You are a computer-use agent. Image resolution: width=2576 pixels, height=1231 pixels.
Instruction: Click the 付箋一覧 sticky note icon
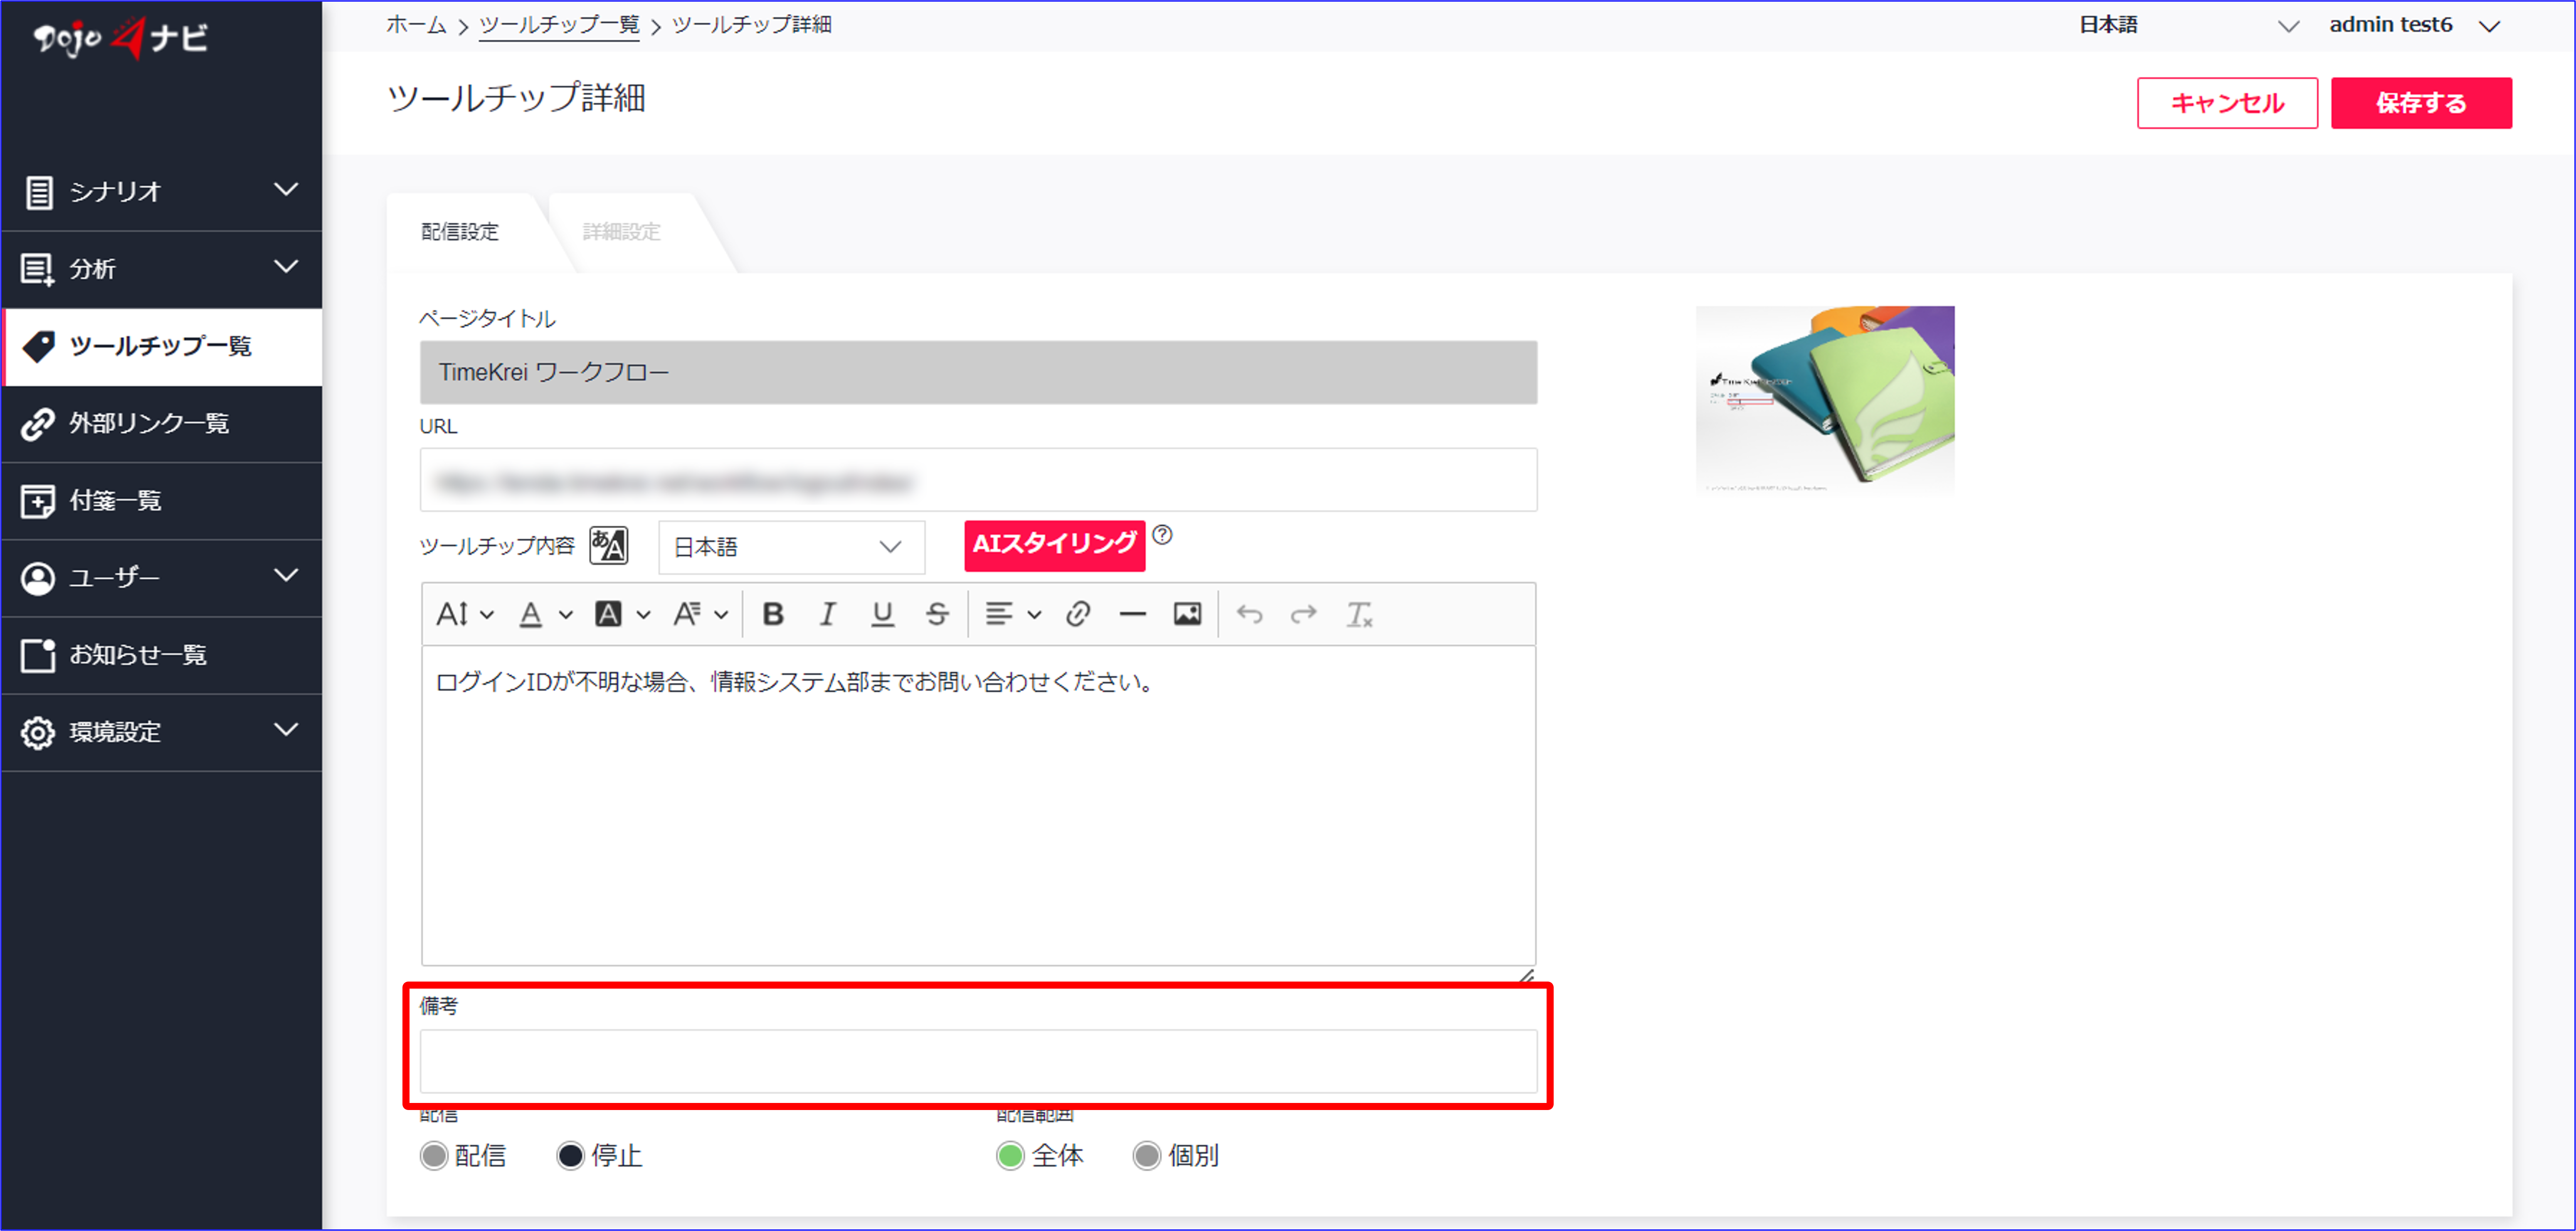[x=38, y=501]
